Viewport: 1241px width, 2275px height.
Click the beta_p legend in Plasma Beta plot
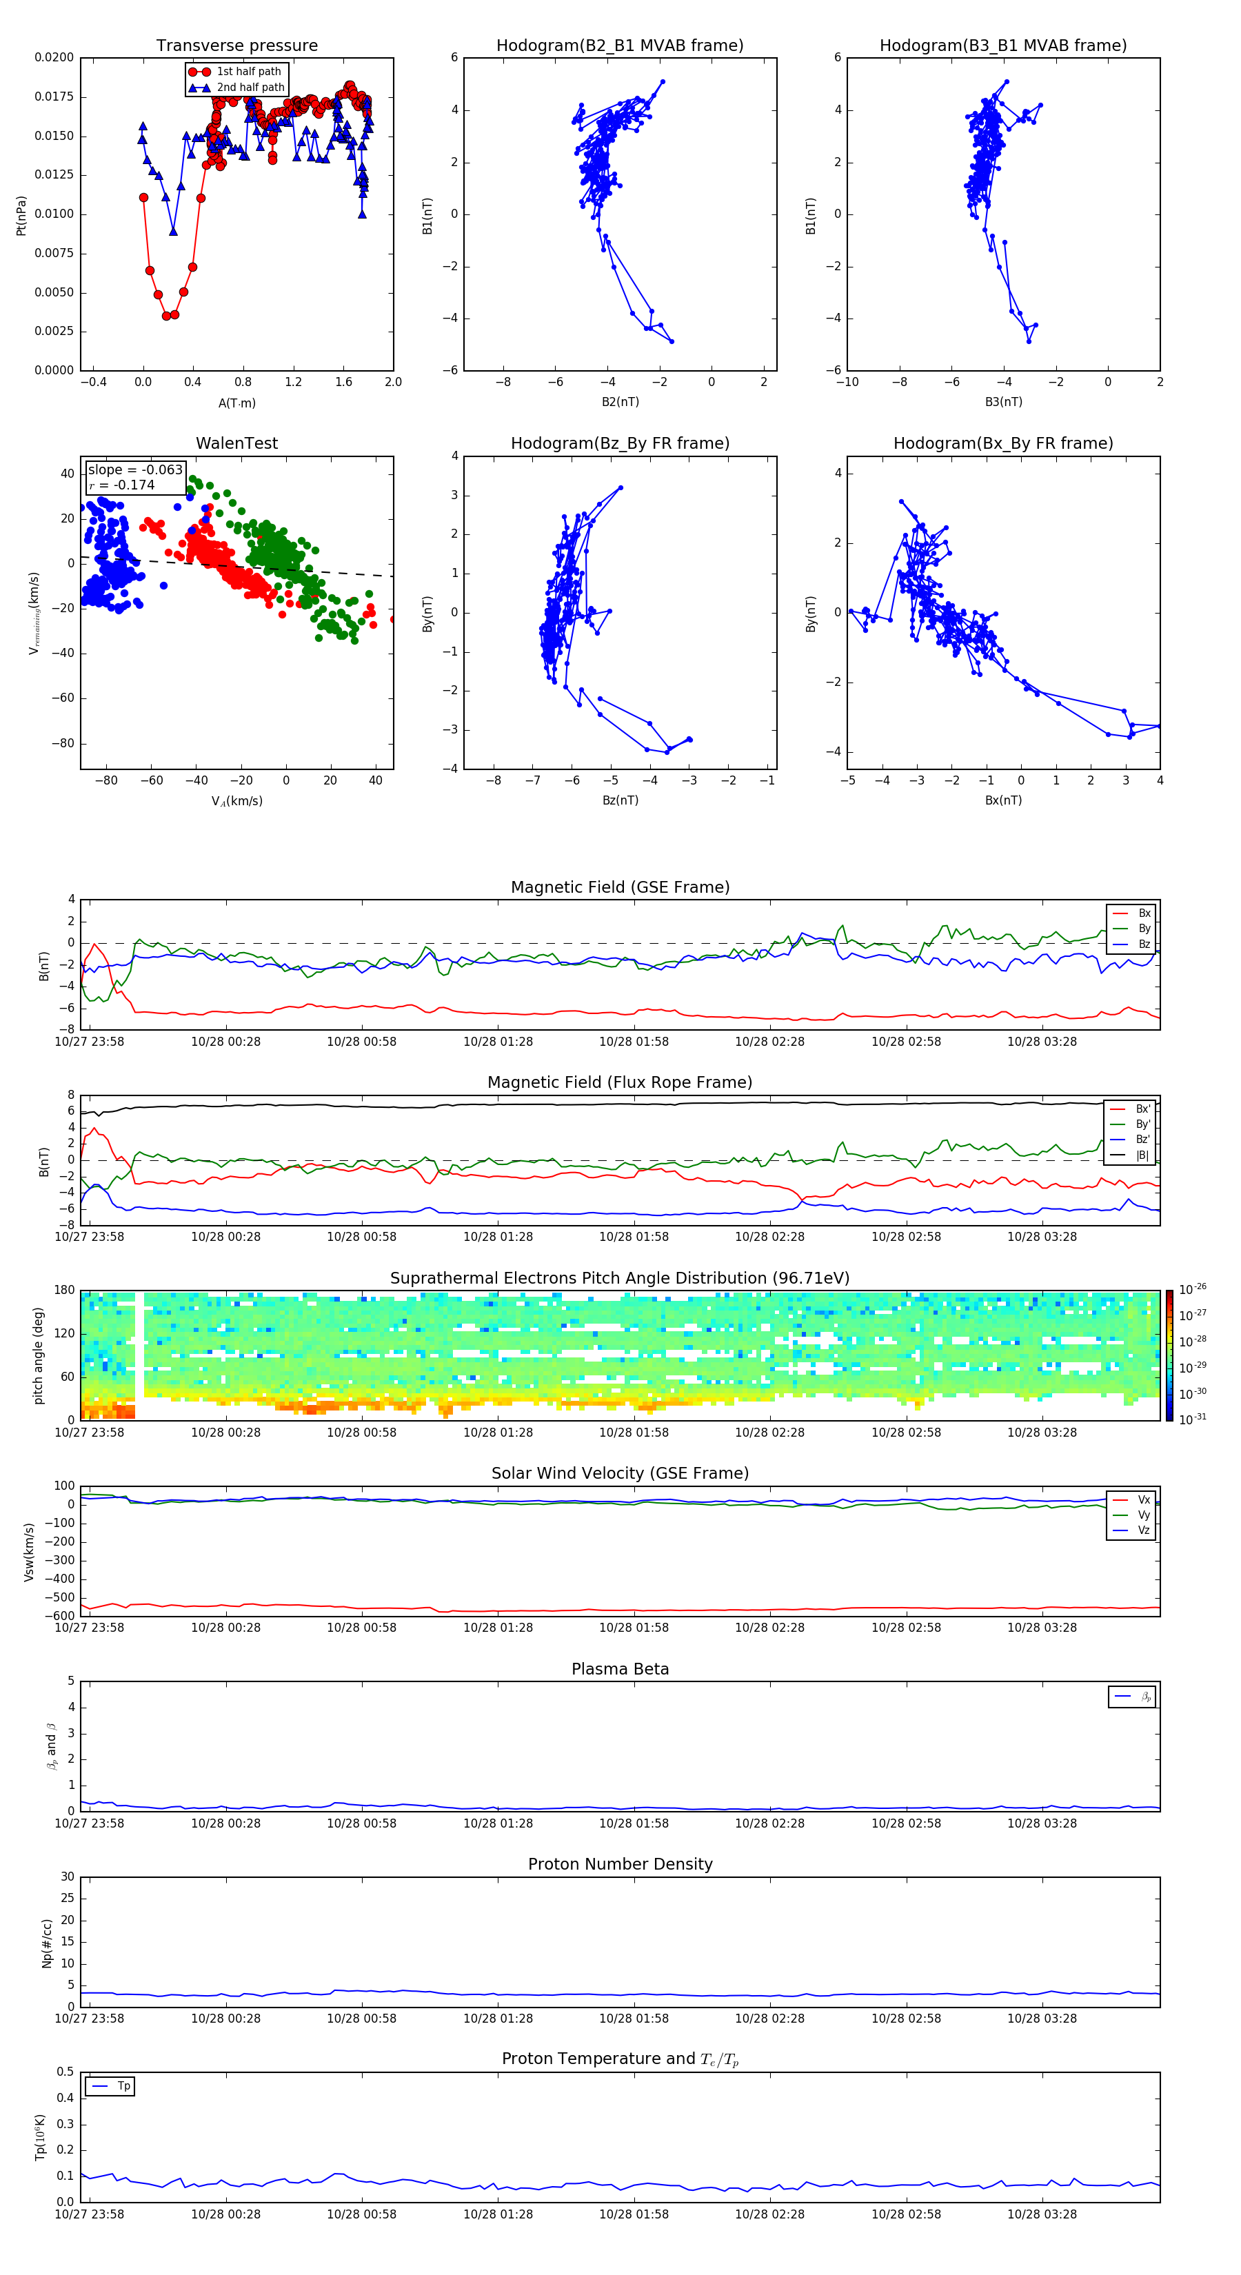(1132, 1697)
